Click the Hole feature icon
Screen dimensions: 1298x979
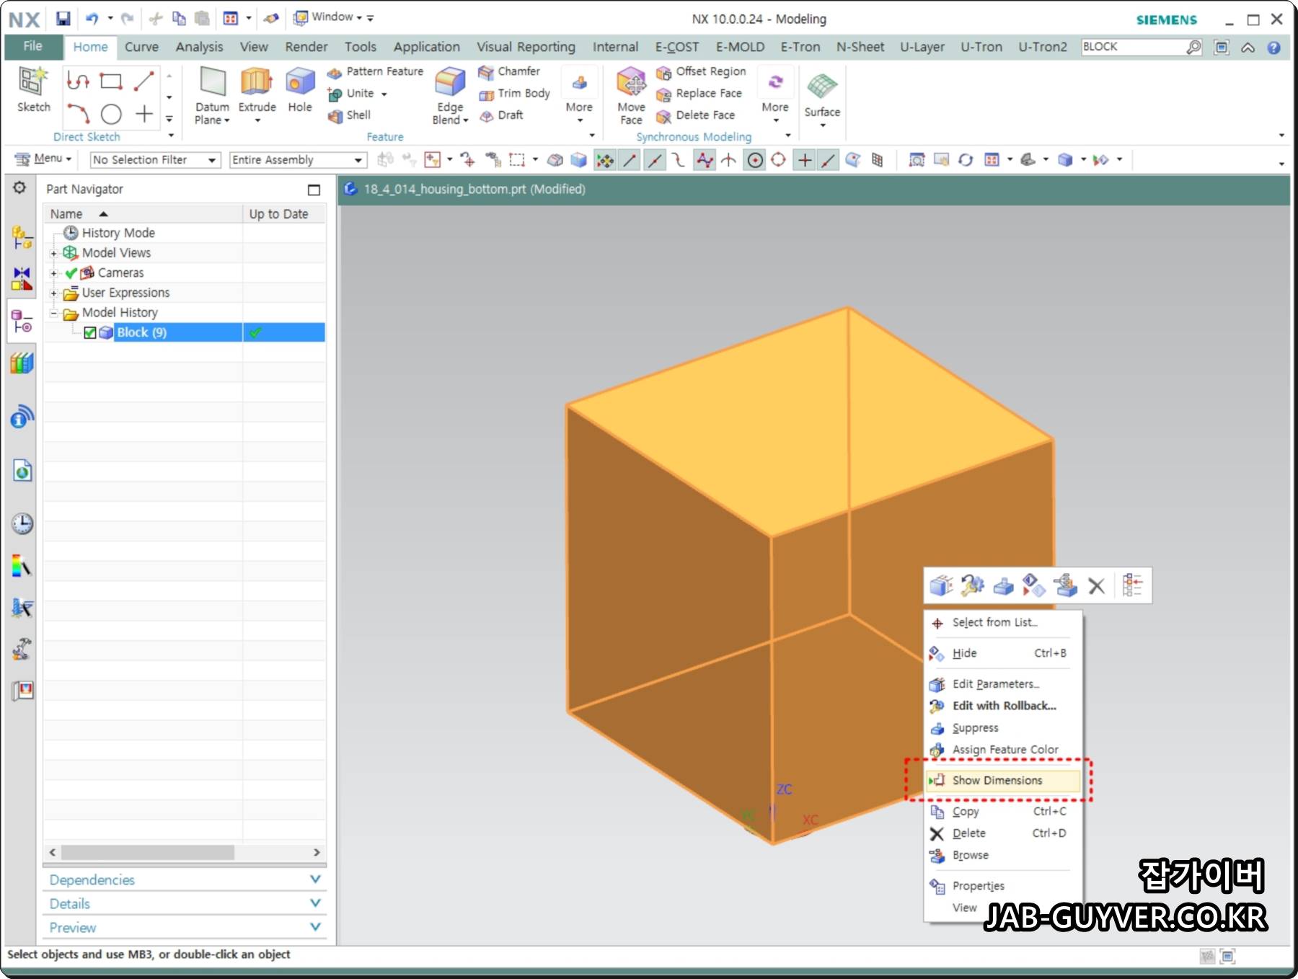click(300, 82)
